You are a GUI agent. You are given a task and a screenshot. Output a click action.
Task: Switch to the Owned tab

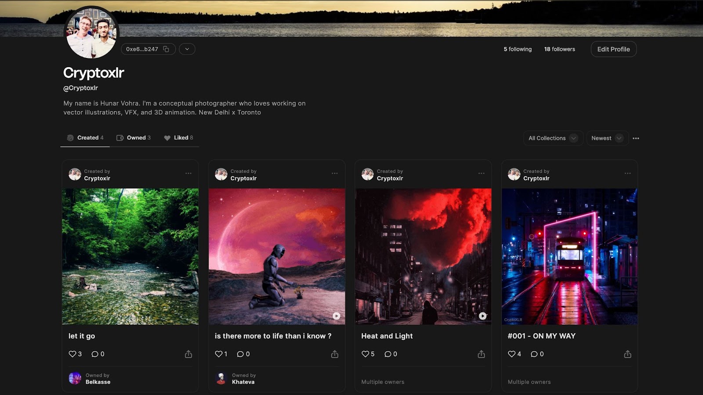point(133,138)
